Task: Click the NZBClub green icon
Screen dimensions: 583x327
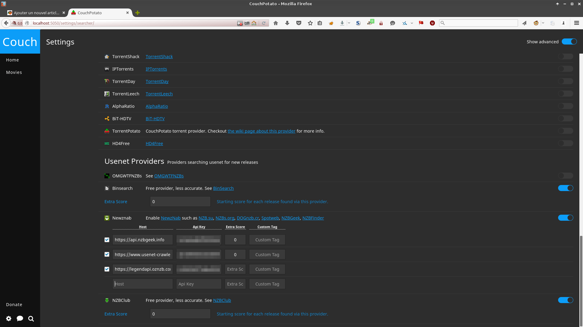Action: pos(107,300)
